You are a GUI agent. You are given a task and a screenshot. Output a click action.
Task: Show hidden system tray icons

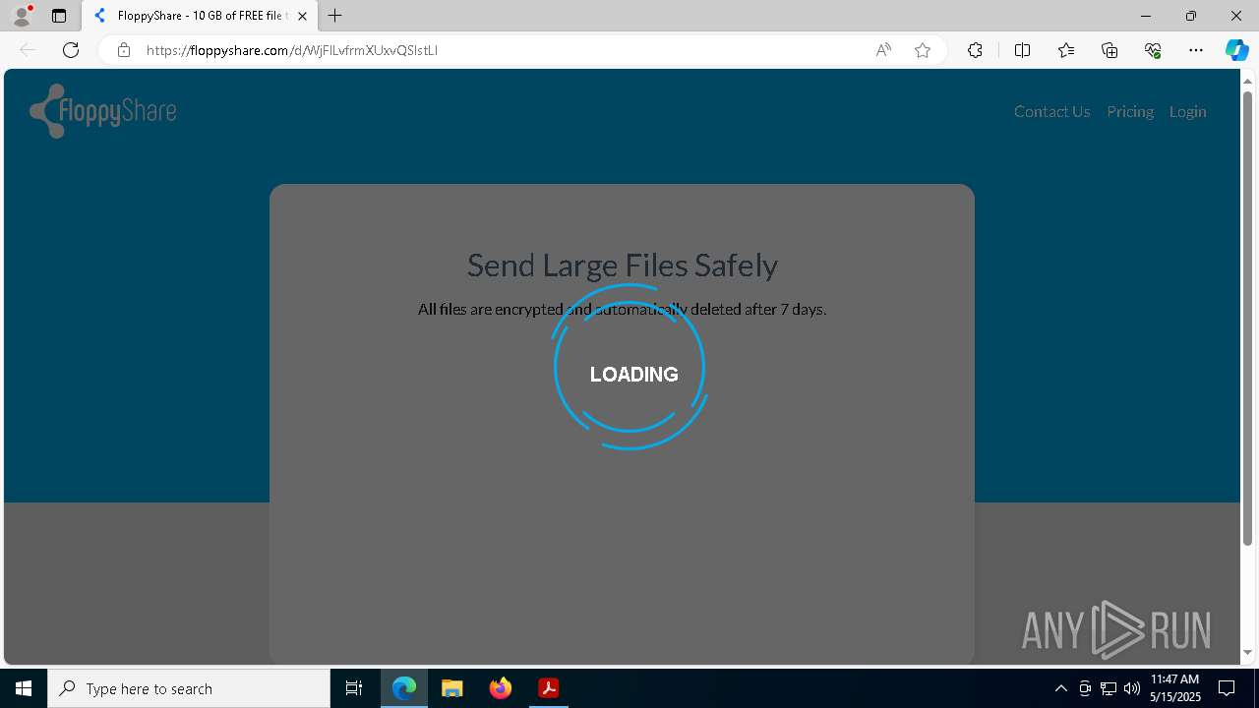(x=1060, y=688)
